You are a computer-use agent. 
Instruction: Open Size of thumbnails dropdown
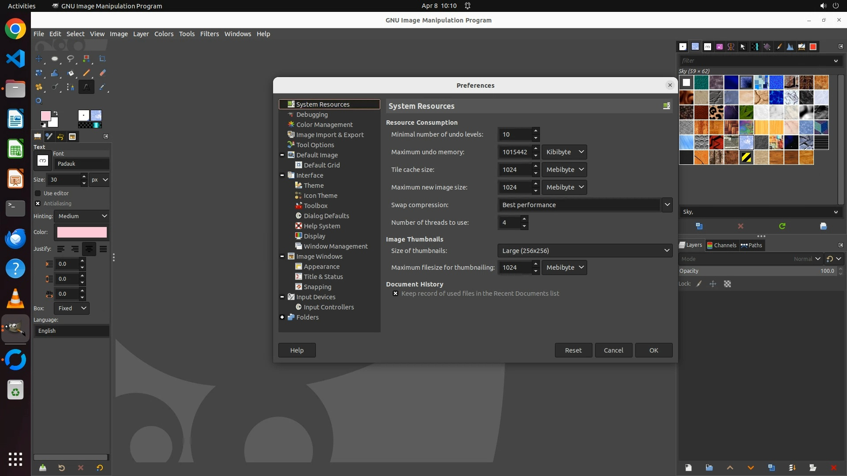pyautogui.click(x=585, y=251)
